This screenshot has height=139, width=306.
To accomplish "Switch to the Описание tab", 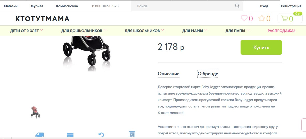I will 168,74.
